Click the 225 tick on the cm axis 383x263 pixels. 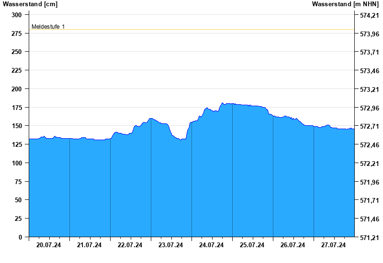pos(17,70)
